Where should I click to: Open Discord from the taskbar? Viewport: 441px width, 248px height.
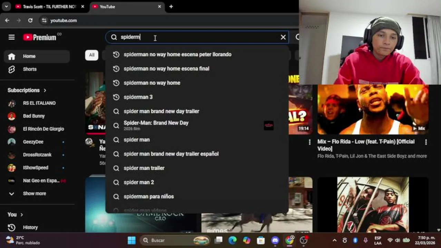point(275,240)
